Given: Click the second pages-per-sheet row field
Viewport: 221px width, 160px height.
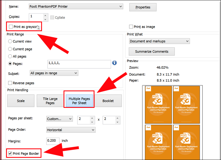Looking at the screenshot, I should [x=109, y=120].
